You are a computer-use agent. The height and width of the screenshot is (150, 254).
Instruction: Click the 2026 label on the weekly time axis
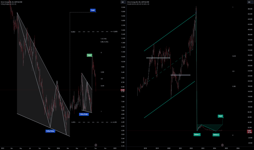tap(238, 148)
